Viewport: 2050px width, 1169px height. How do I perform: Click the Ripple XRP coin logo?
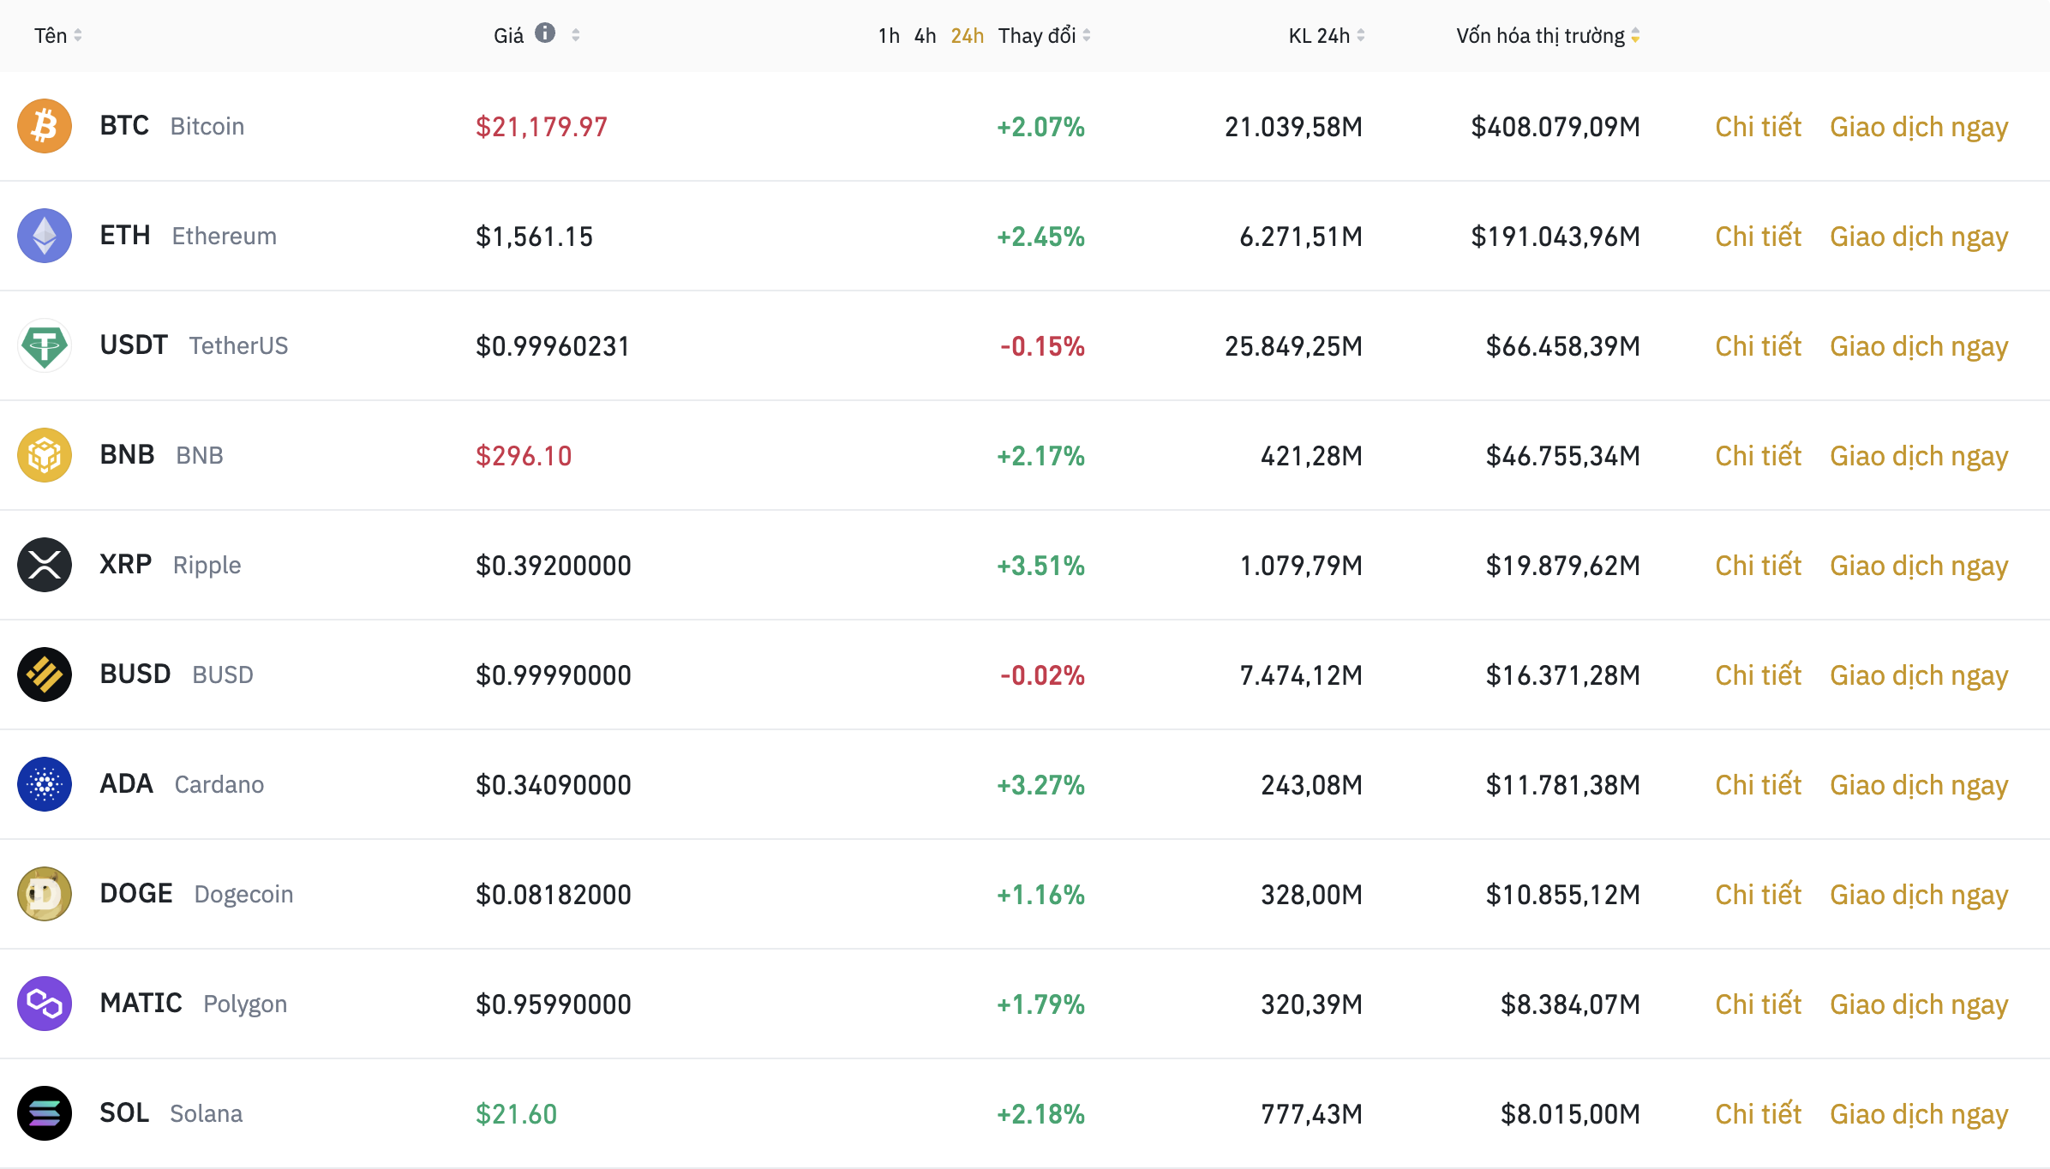[x=45, y=565]
